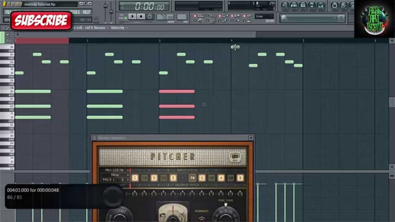The height and width of the screenshot is (222, 395).
Task: Open the Playlist window from the toolbar shortcut
Action: click(x=285, y=5)
